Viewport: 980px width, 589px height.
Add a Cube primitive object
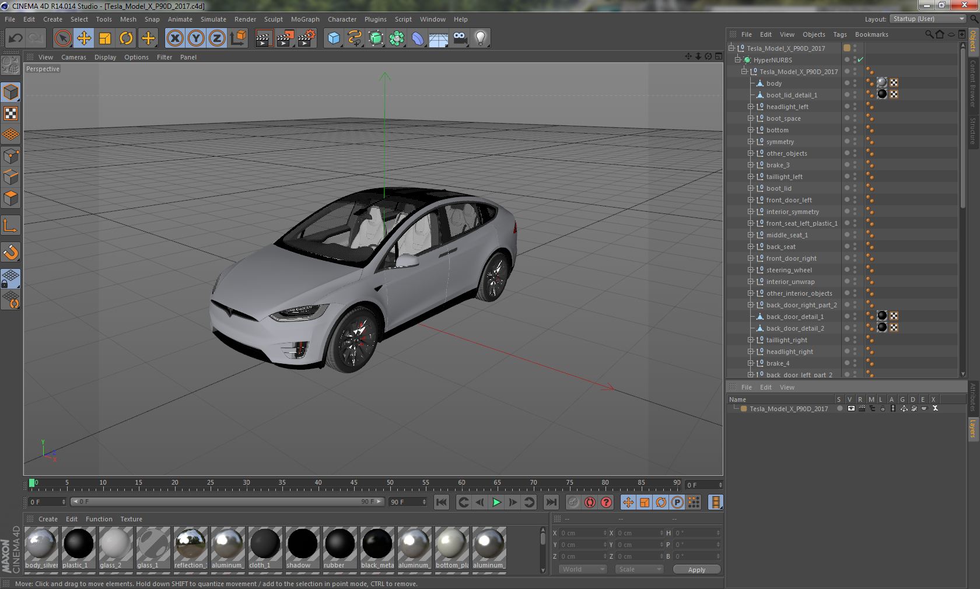coord(334,38)
